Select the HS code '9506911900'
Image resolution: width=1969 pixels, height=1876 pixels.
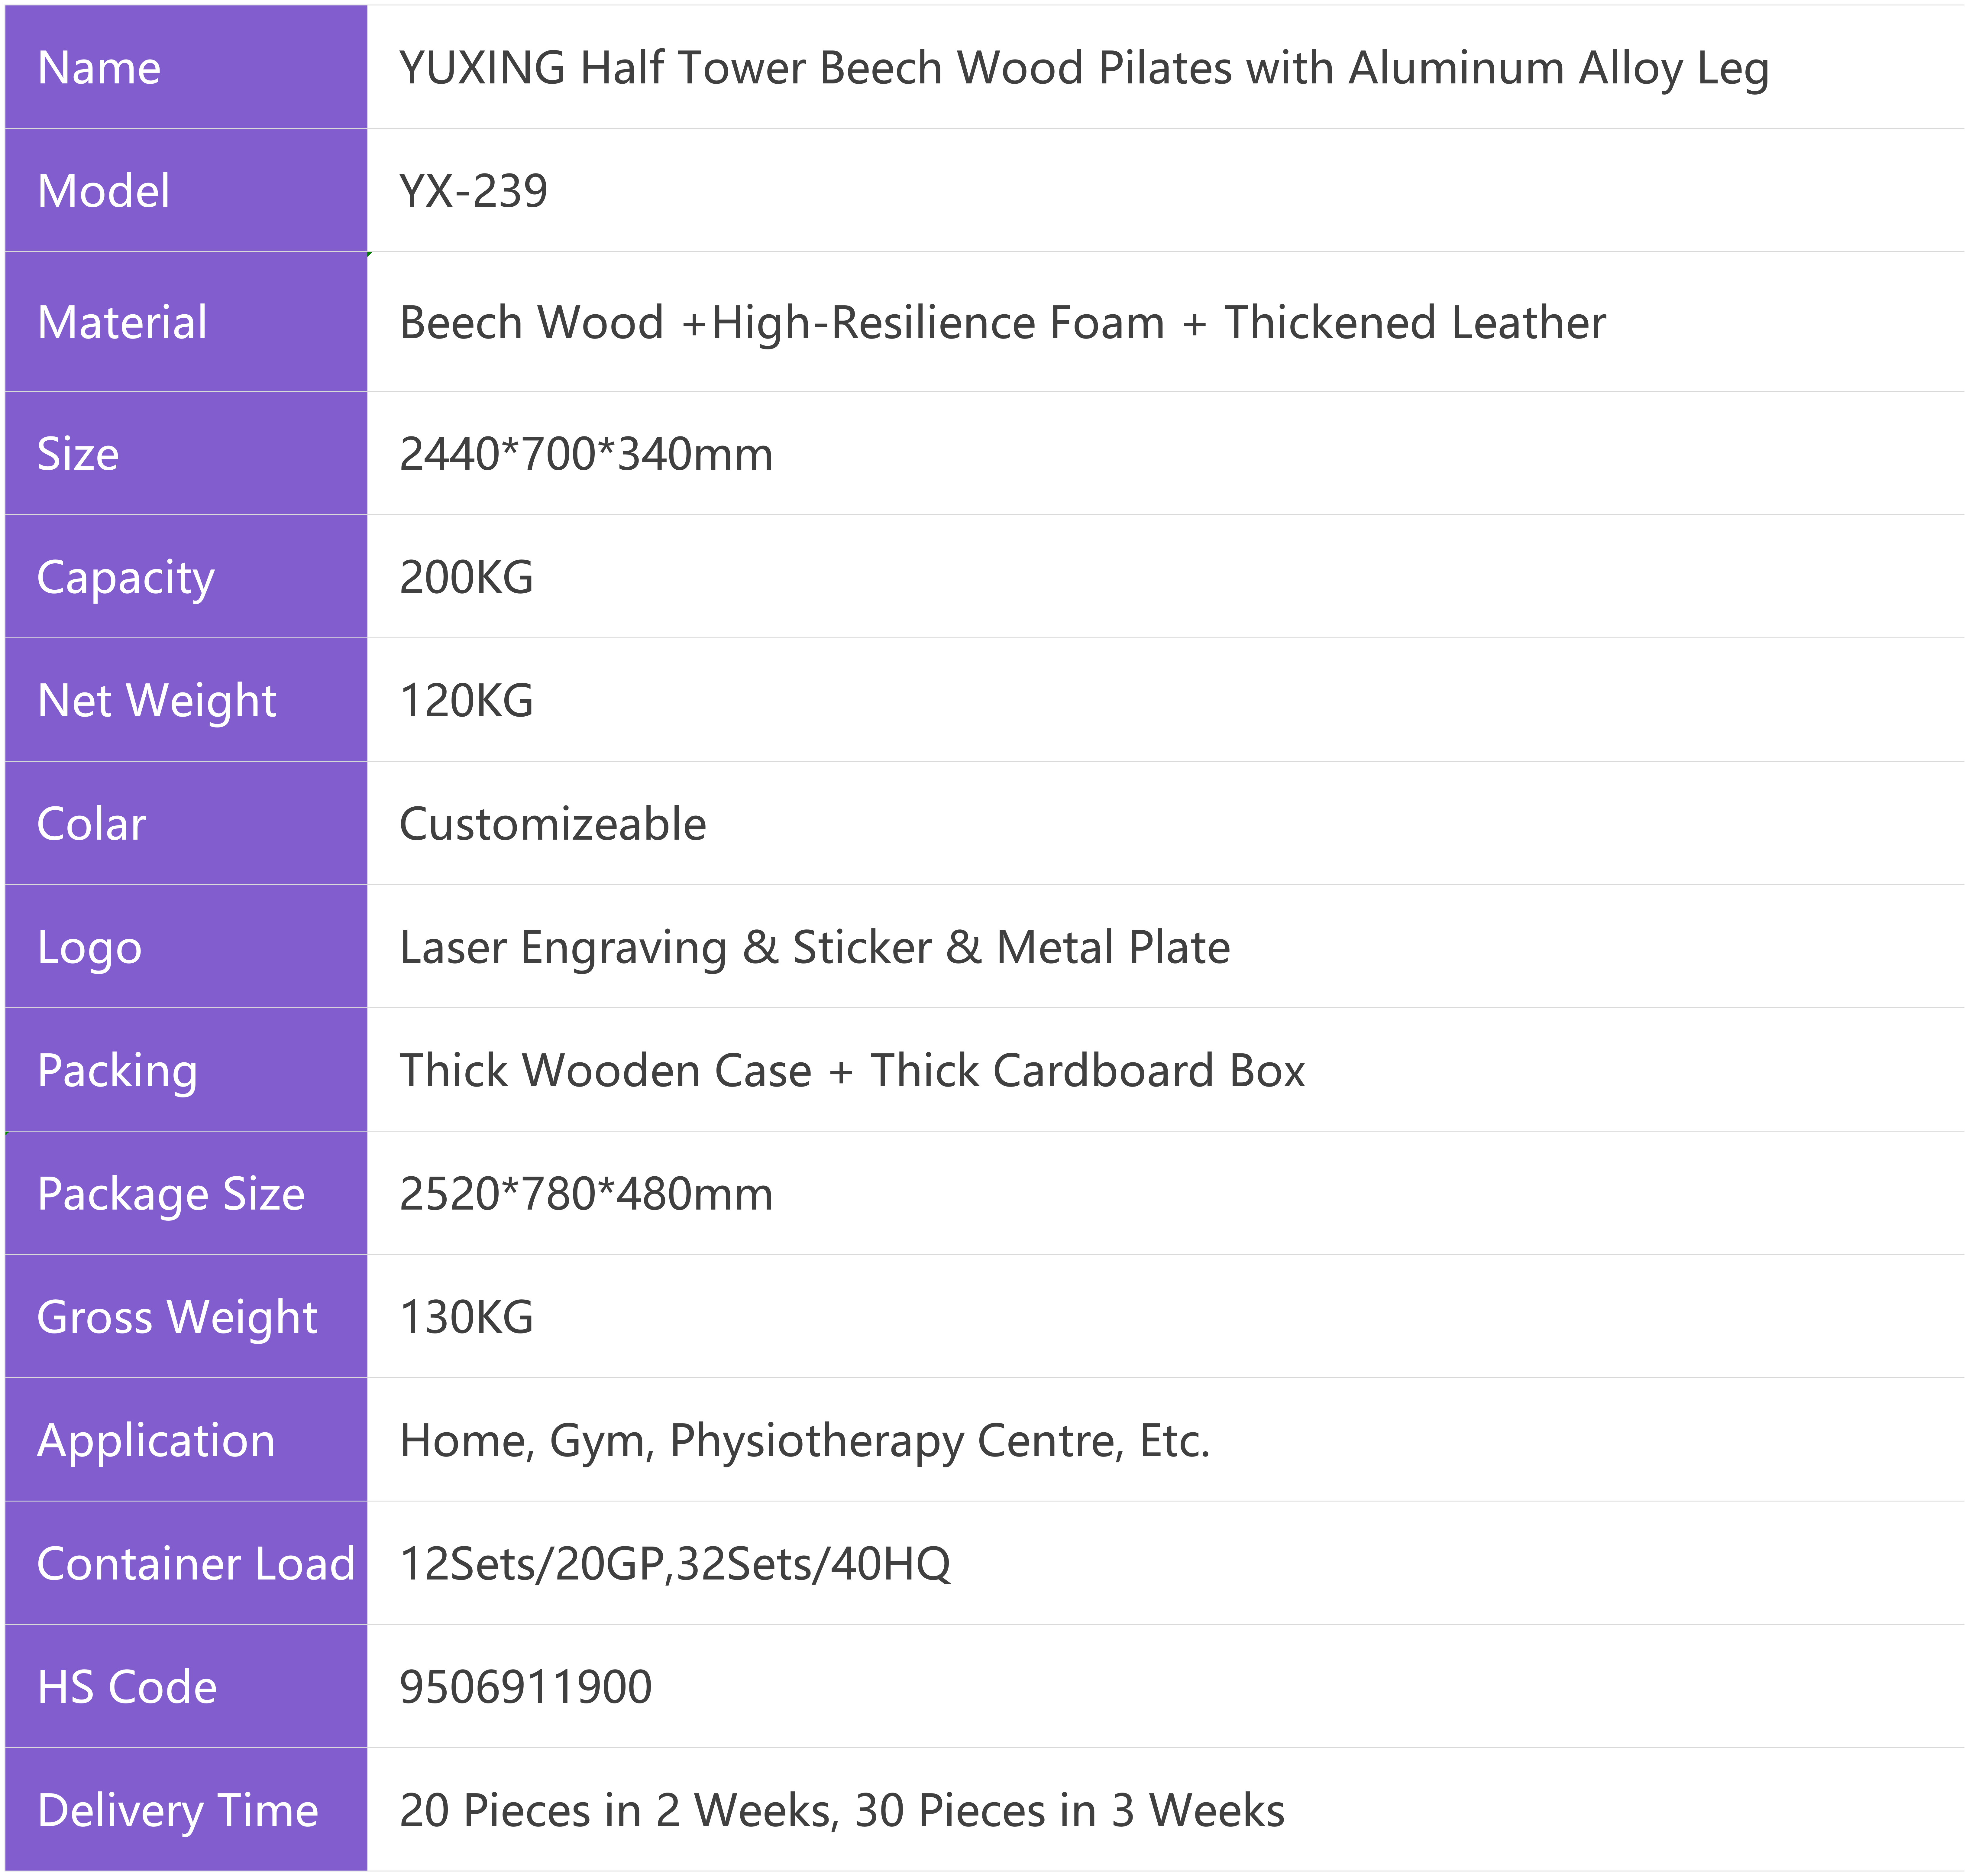point(526,1687)
